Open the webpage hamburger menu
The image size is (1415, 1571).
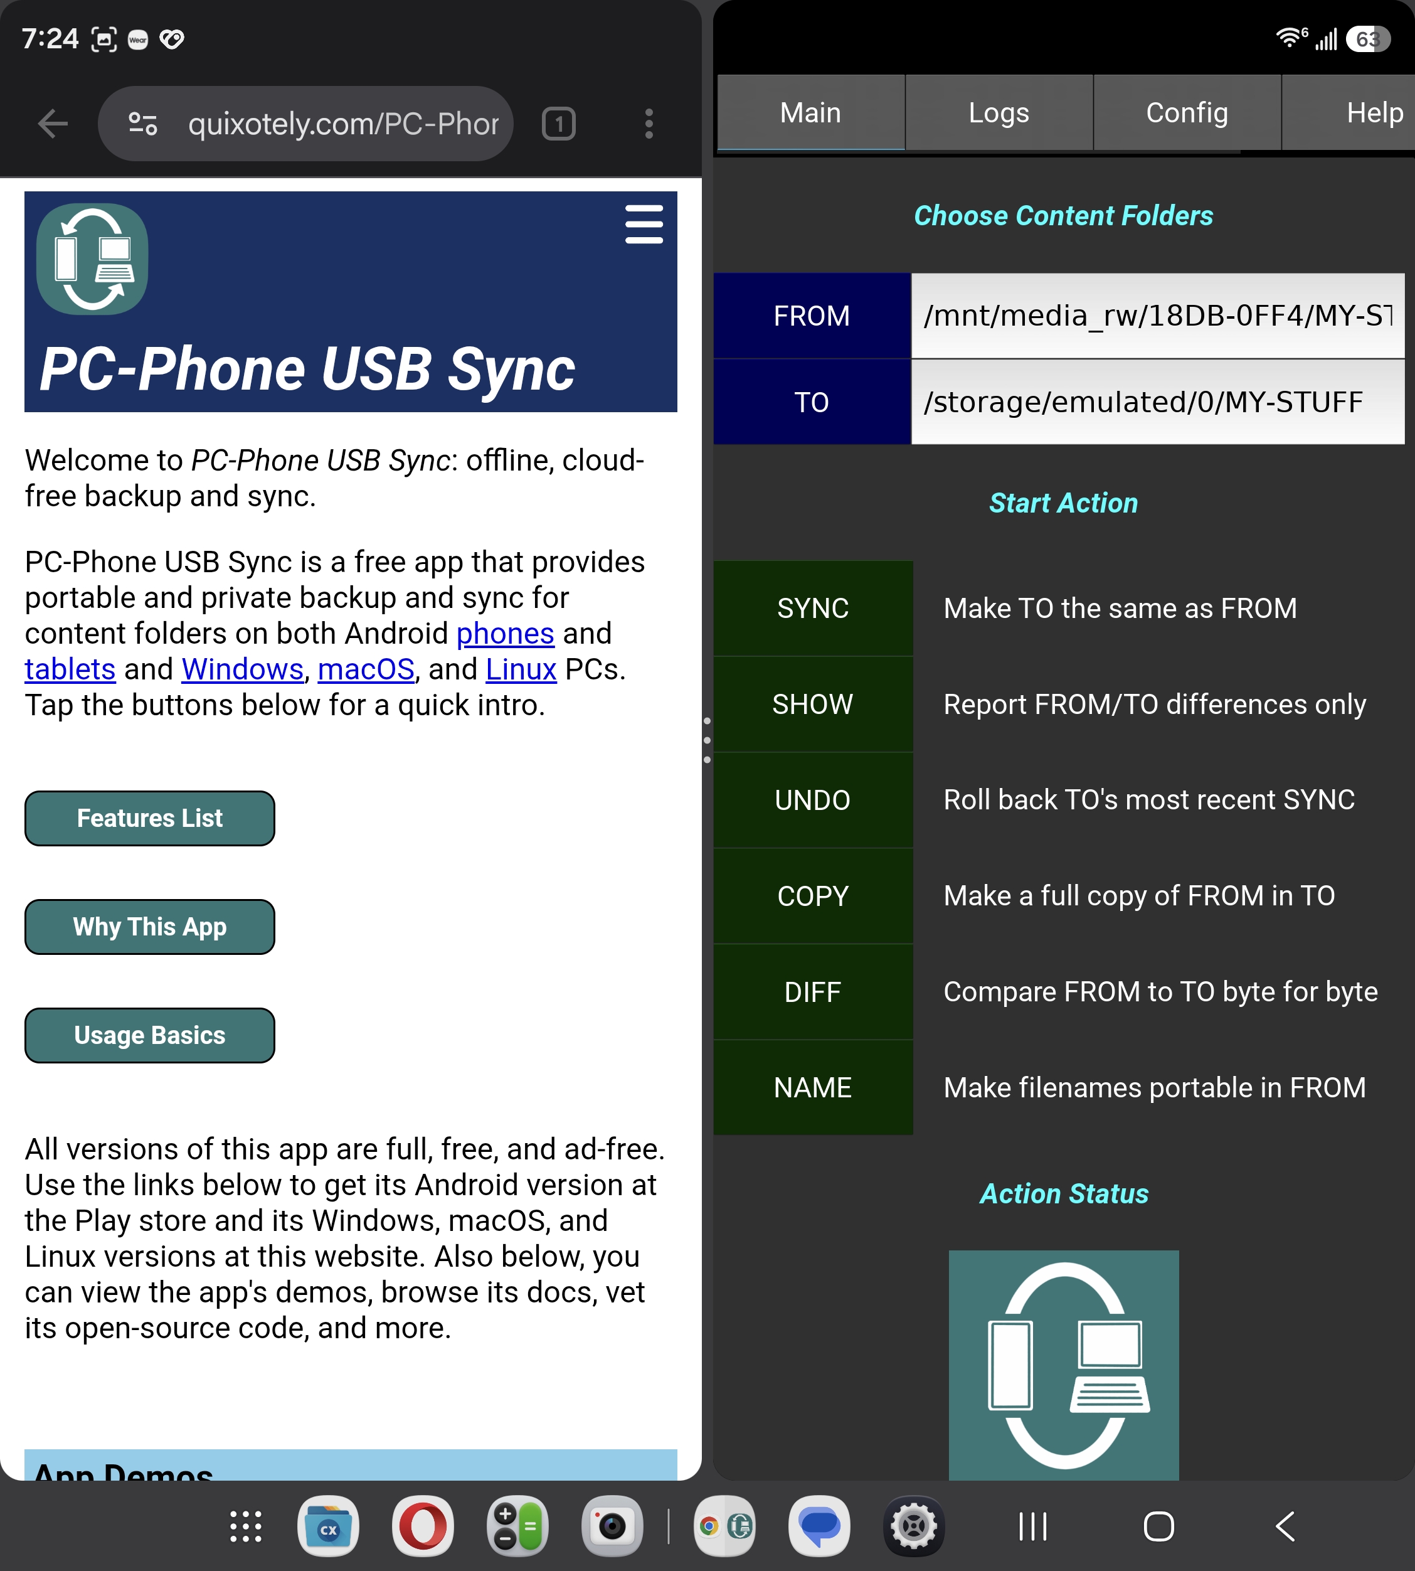coord(644,225)
